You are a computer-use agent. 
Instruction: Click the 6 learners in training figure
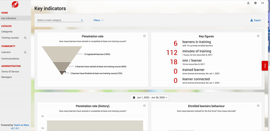(x=175, y=43)
